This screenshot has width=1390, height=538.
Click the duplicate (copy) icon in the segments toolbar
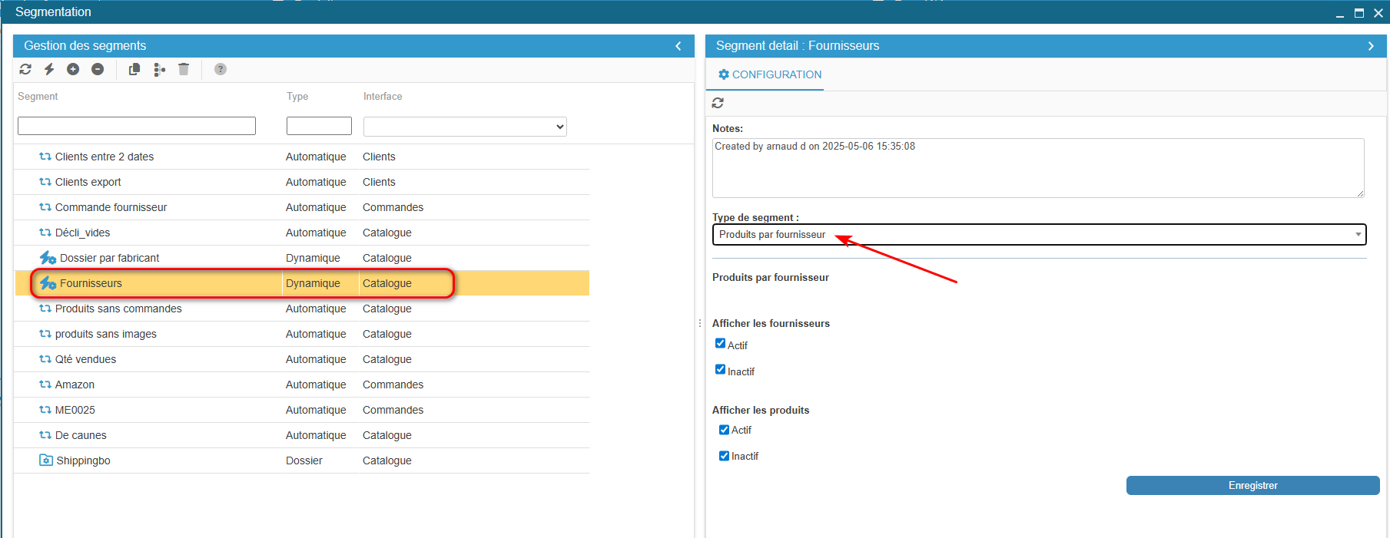coord(134,69)
